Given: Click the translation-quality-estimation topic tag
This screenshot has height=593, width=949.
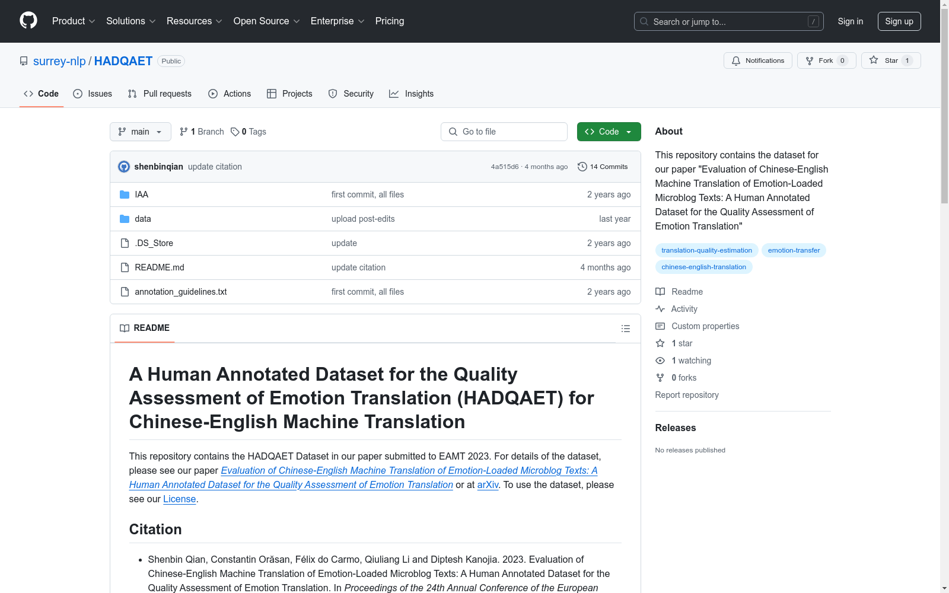Looking at the screenshot, I should pyautogui.click(x=707, y=250).
